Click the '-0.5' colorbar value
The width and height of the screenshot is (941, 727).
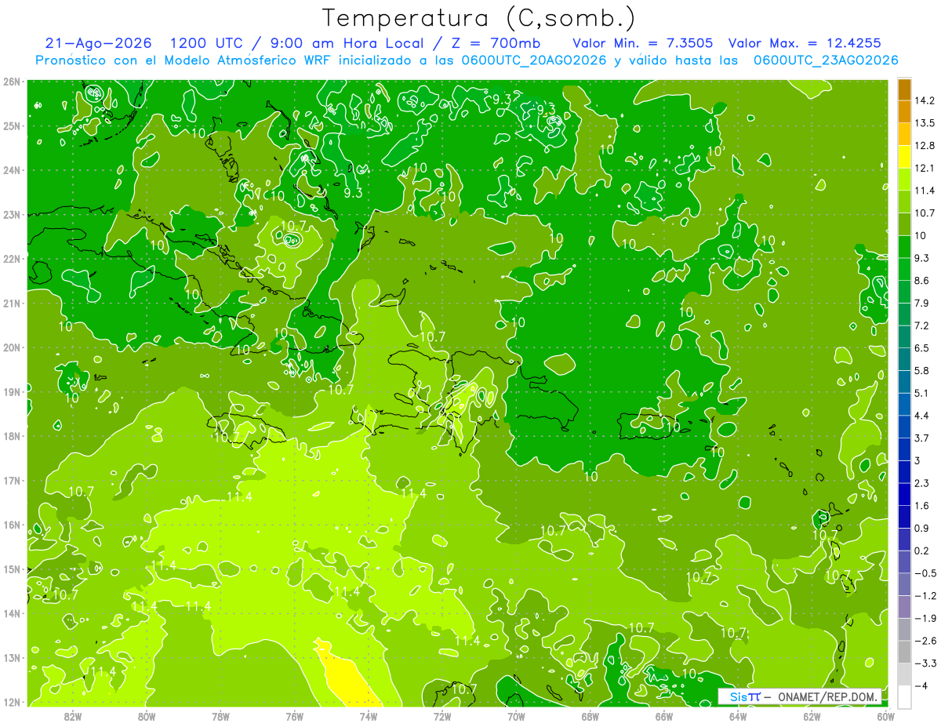click(x=925, y=573)
